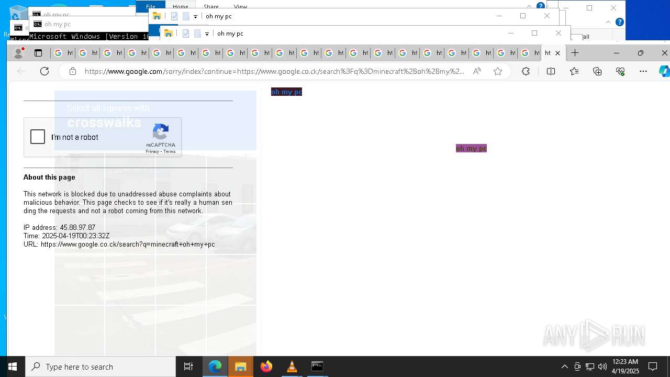
Task: Open the reCAPTCHA Privacy link
Action: click(152, 151)
